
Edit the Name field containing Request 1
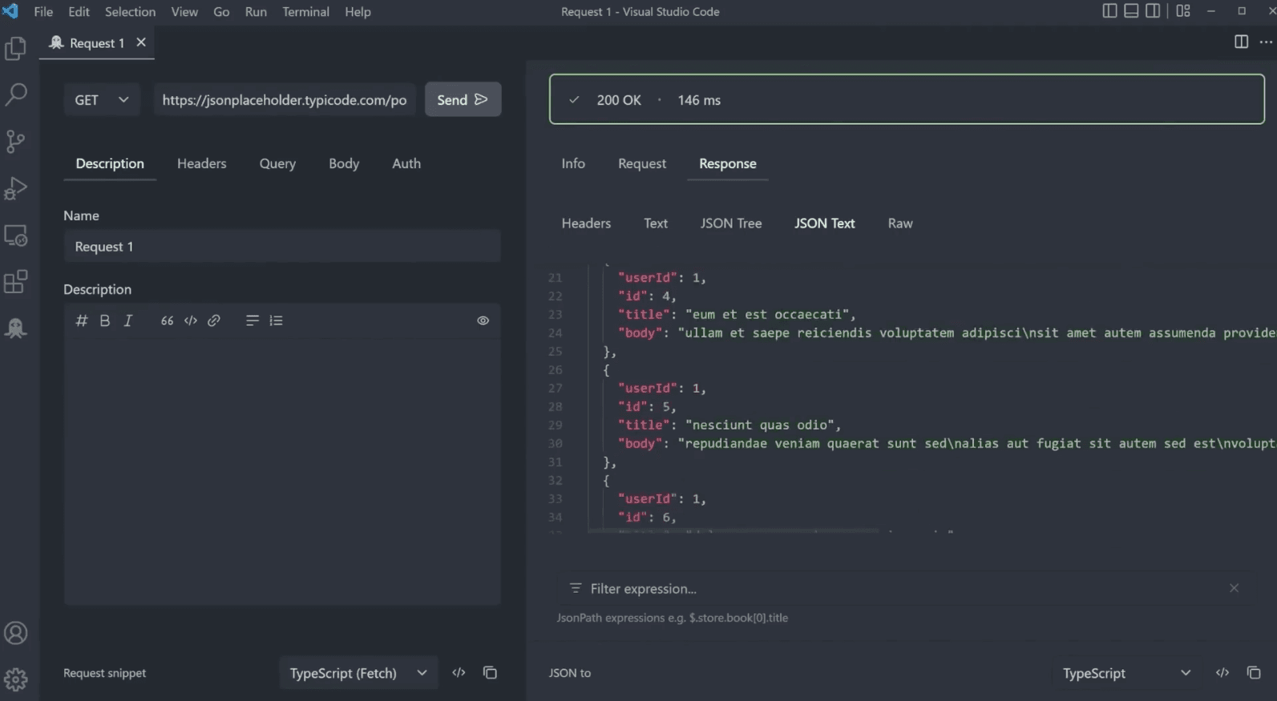tap(282, 247)
